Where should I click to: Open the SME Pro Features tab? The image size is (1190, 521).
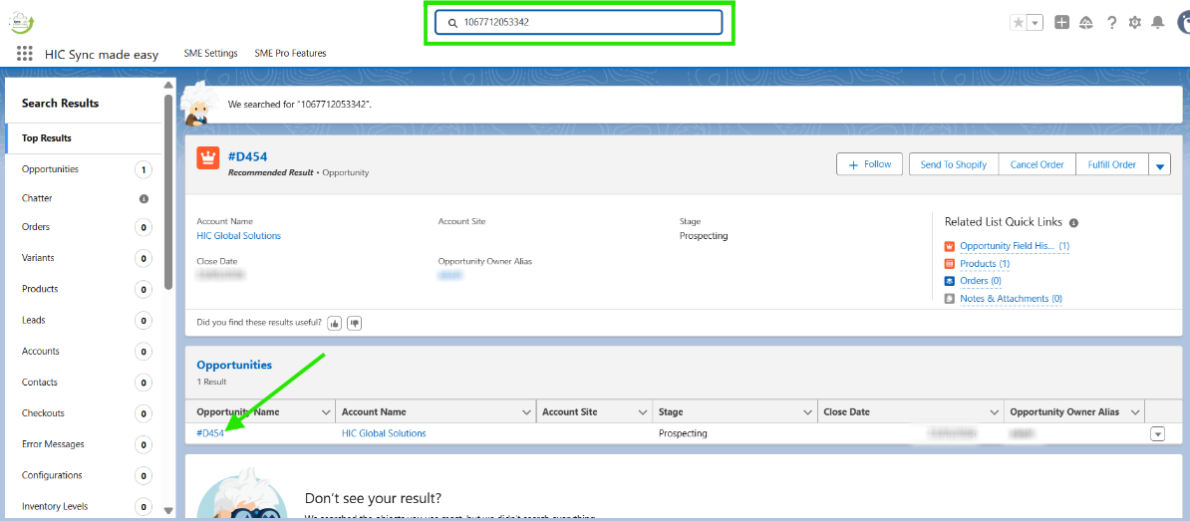point(291,53)
